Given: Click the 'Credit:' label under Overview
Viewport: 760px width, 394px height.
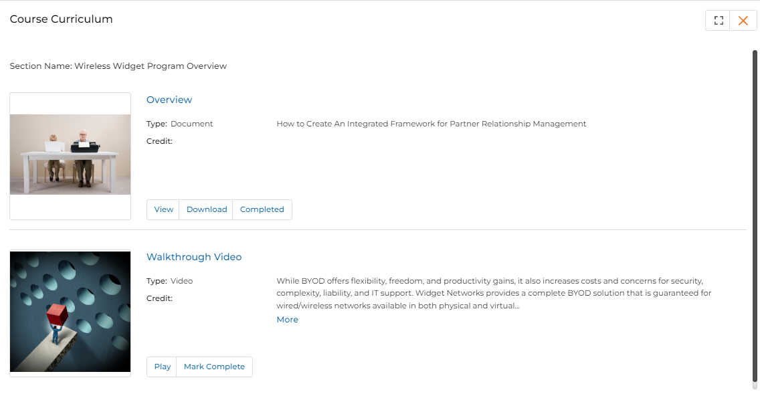Looking at the screenshot, I should (x=159, y=142).
